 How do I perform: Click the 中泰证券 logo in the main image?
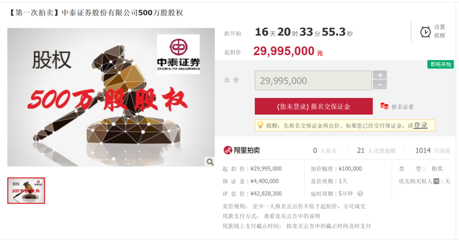[178, 54]
